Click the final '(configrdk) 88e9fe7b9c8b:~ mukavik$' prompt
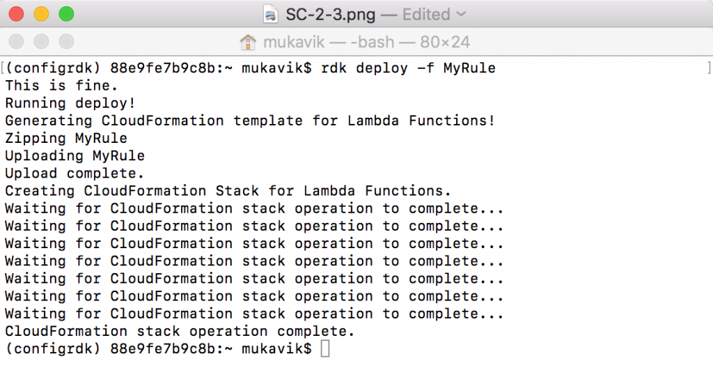Image resolution: width=713 pixels, height=391 pixels. pyautogui.click(x=158, y=348)
